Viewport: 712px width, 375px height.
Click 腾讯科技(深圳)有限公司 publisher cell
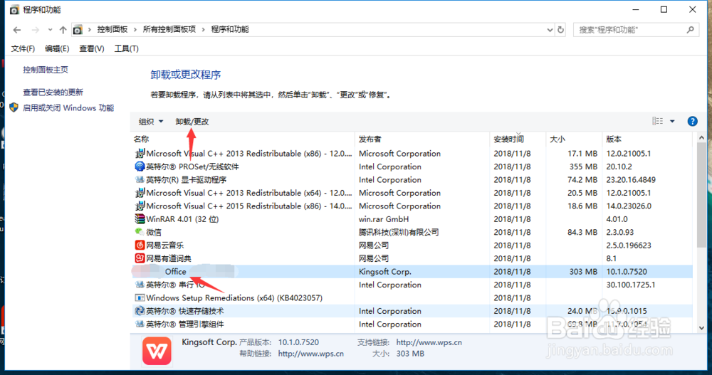click(399, 232)
